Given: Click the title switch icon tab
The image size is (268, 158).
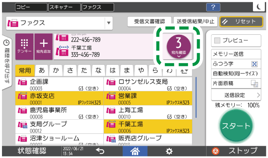Looking at the screenshot, I should pos(184,70).
